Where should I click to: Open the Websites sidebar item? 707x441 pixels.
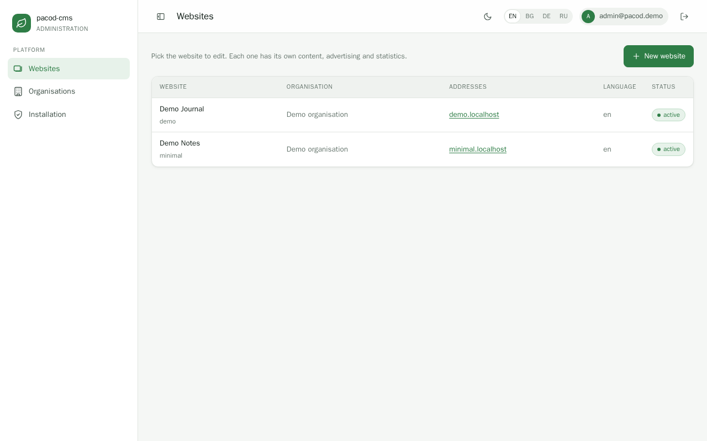pyautogui.click(x=68, y=69)
